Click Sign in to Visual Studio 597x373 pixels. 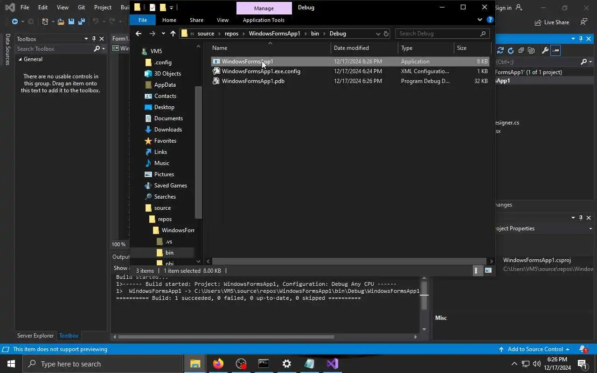coord(508,7)
